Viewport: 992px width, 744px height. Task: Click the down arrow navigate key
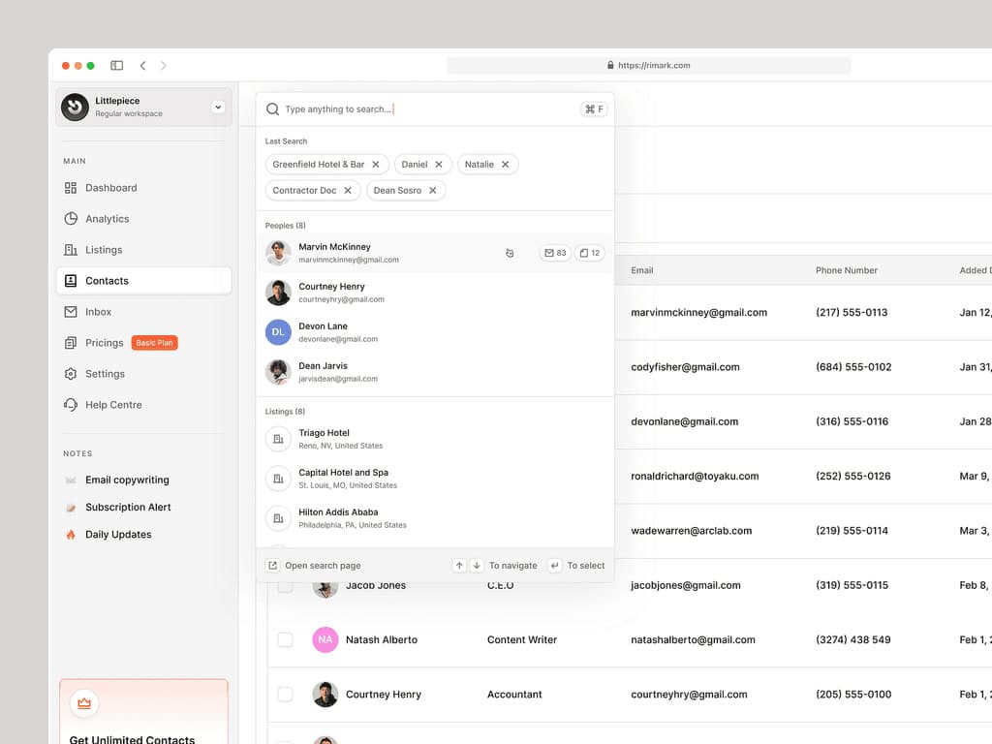[477, 566]
